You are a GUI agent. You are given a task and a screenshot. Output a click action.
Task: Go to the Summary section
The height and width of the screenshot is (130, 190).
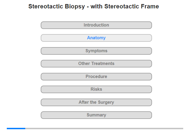96,115
